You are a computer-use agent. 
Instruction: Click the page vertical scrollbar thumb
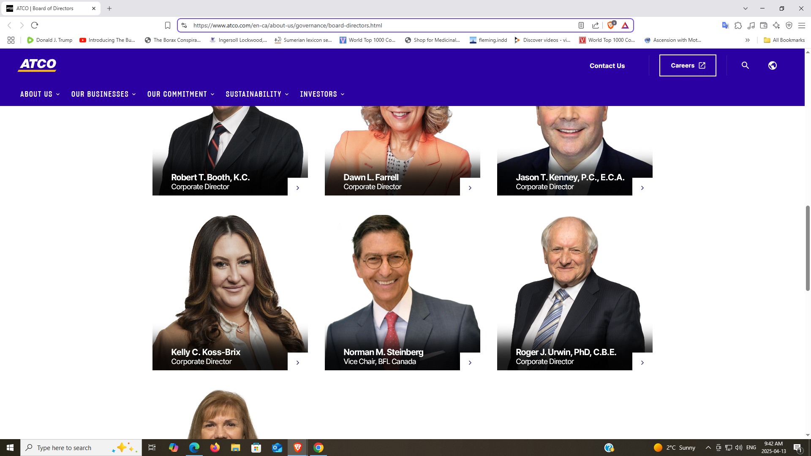pyautogui.click(x=808, y=248)
